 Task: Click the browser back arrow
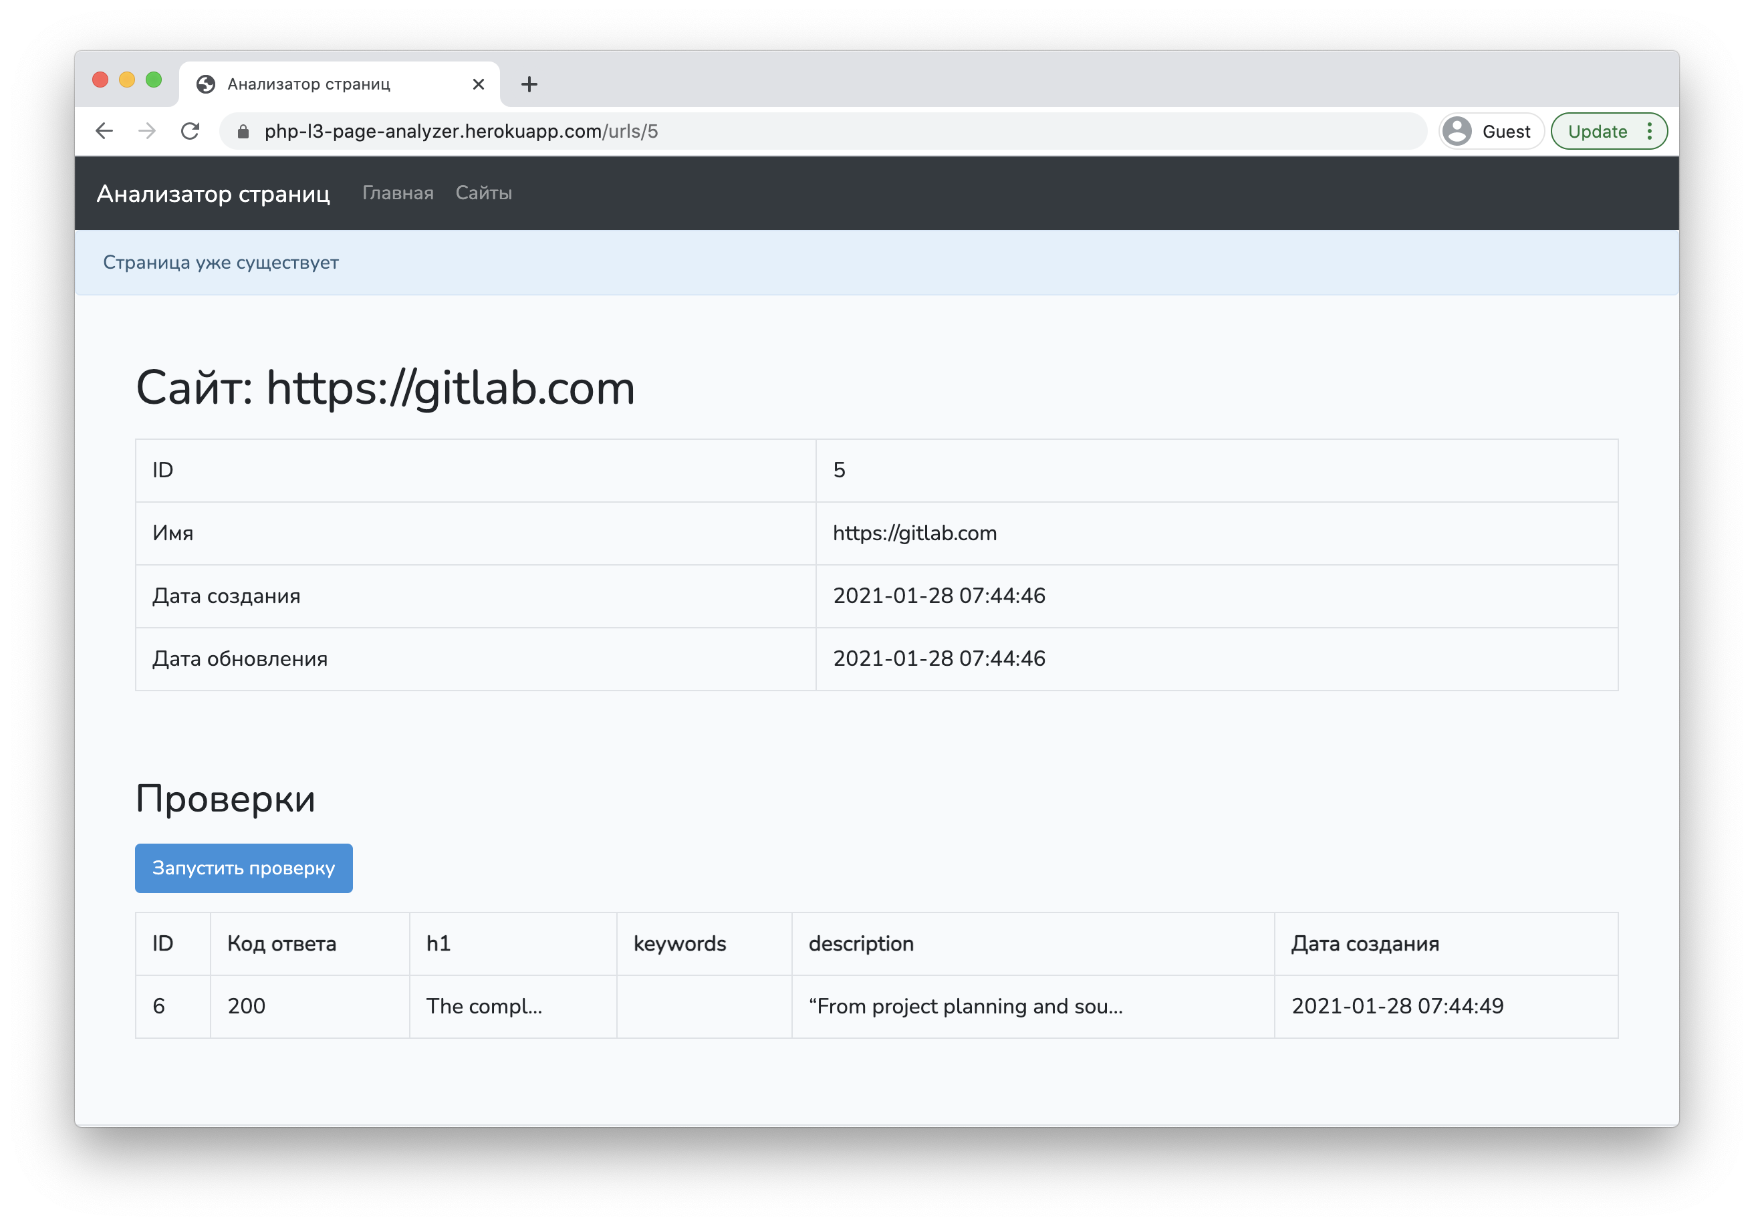[x=105, y=132]
